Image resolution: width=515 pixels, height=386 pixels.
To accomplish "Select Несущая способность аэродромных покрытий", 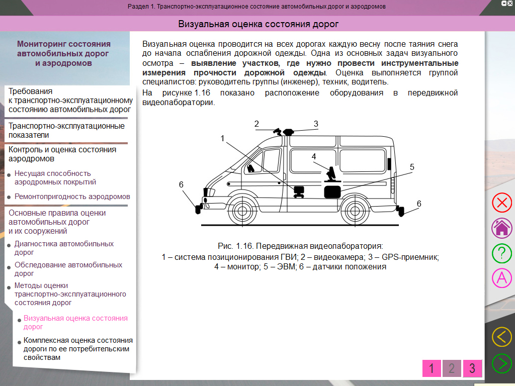I will (55, 177).
